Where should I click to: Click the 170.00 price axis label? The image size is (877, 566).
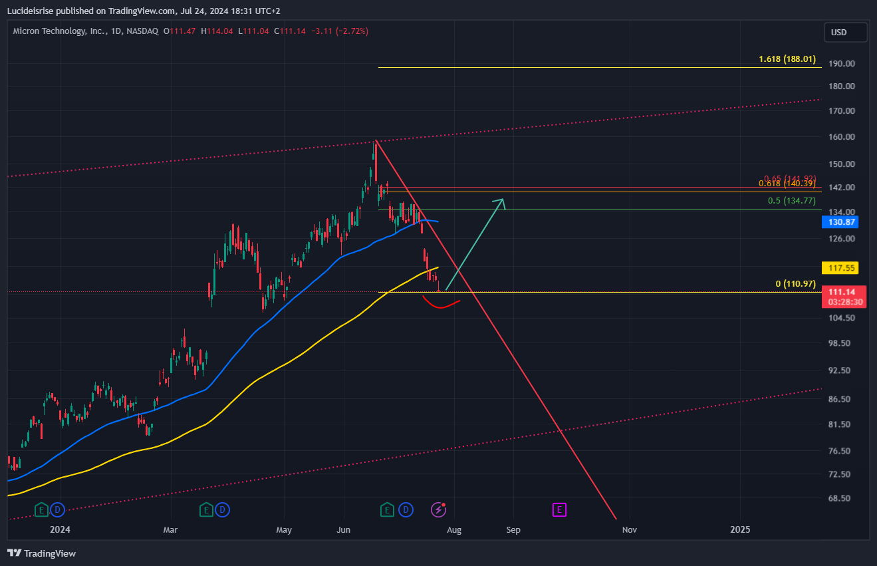(x=841, y=110)
